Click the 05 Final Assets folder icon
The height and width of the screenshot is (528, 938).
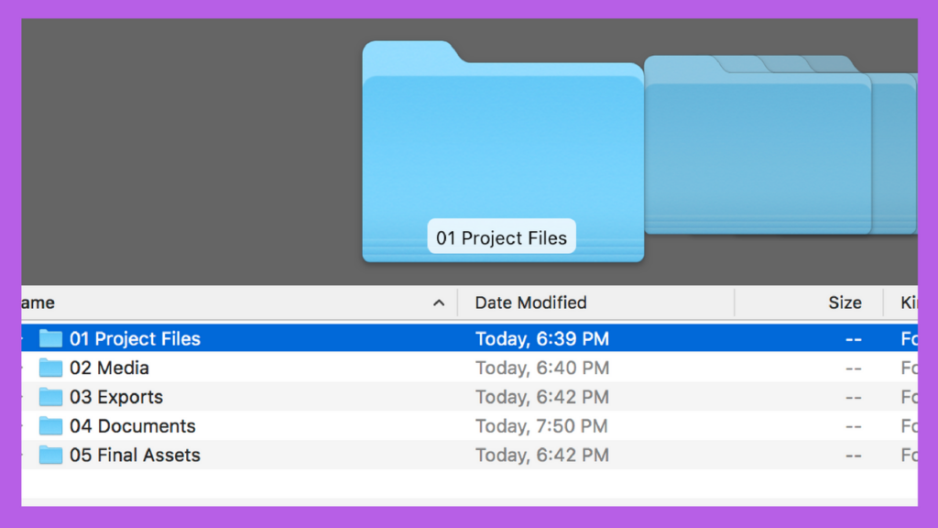51,455
